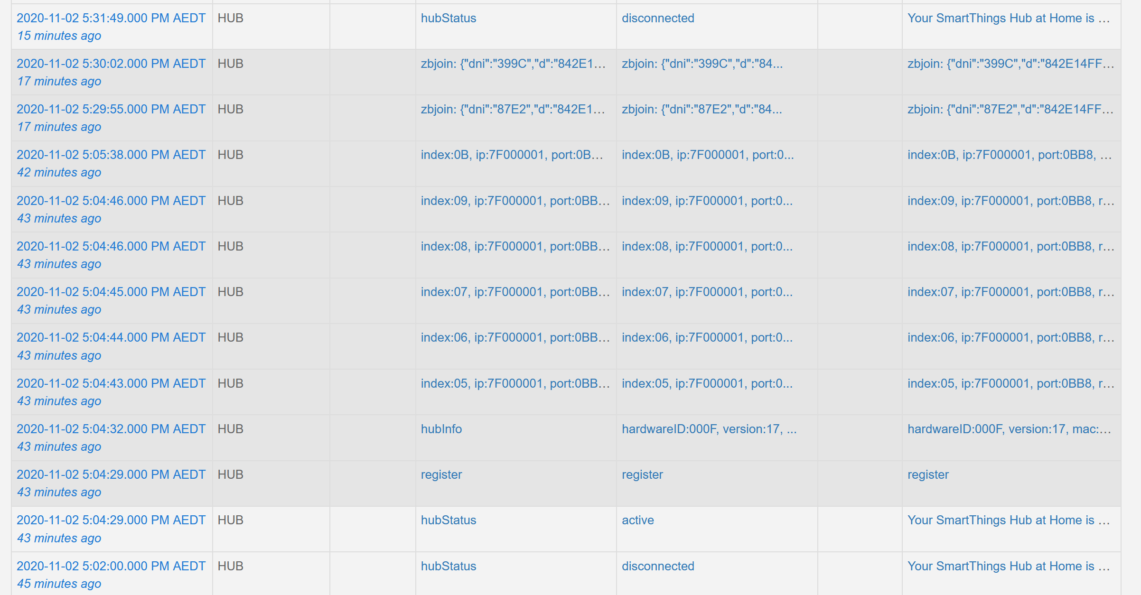The image size is (1141, 595).
Task: Open index:05 event name link
Action: tap(515, 383)
